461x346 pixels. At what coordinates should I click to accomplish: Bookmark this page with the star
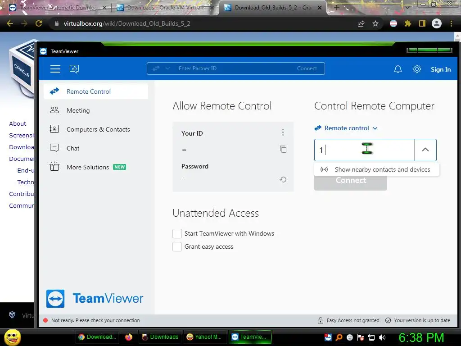point(375,23)
